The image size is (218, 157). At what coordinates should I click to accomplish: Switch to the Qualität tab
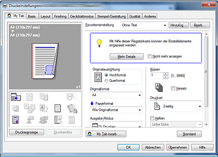coord(135,16)
